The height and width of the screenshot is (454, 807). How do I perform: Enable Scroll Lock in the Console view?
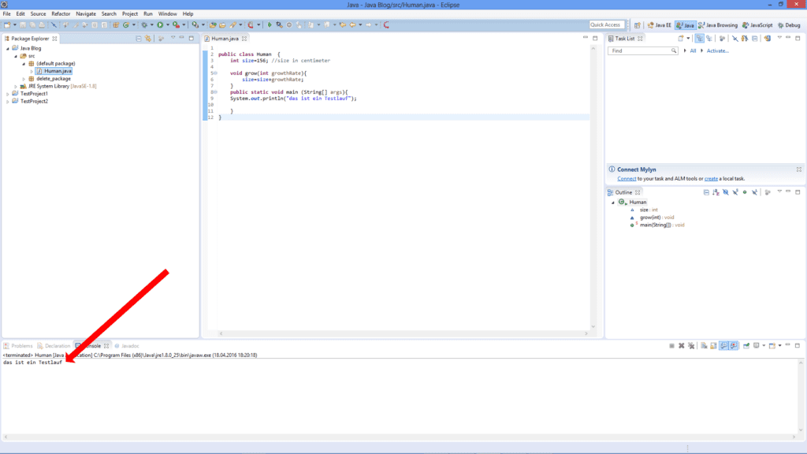pyautogui.click(x=712, y=344)
